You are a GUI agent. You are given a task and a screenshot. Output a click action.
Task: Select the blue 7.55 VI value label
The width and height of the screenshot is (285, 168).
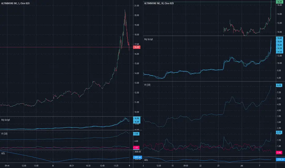(136, 134)
